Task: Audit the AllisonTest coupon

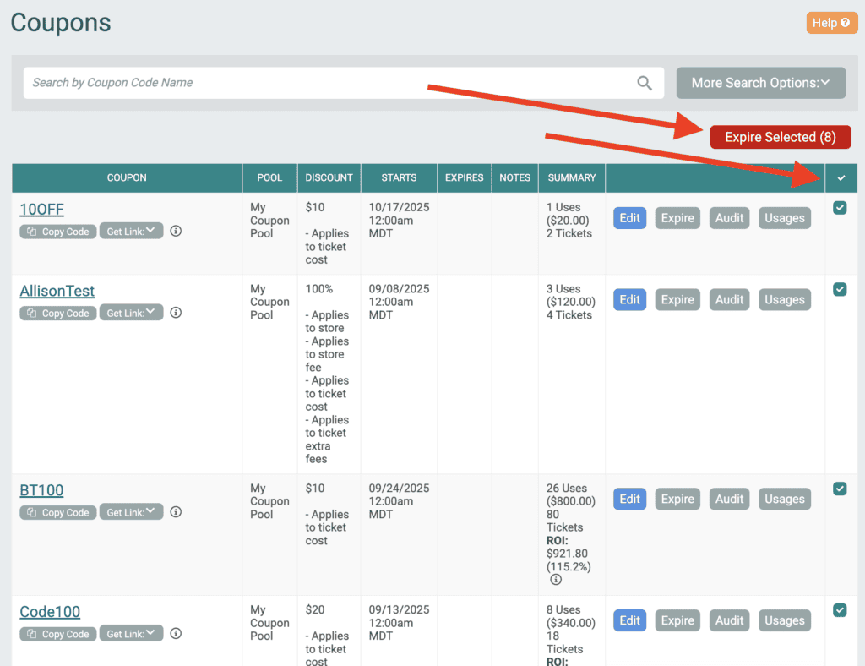Action: pos(729,300)
